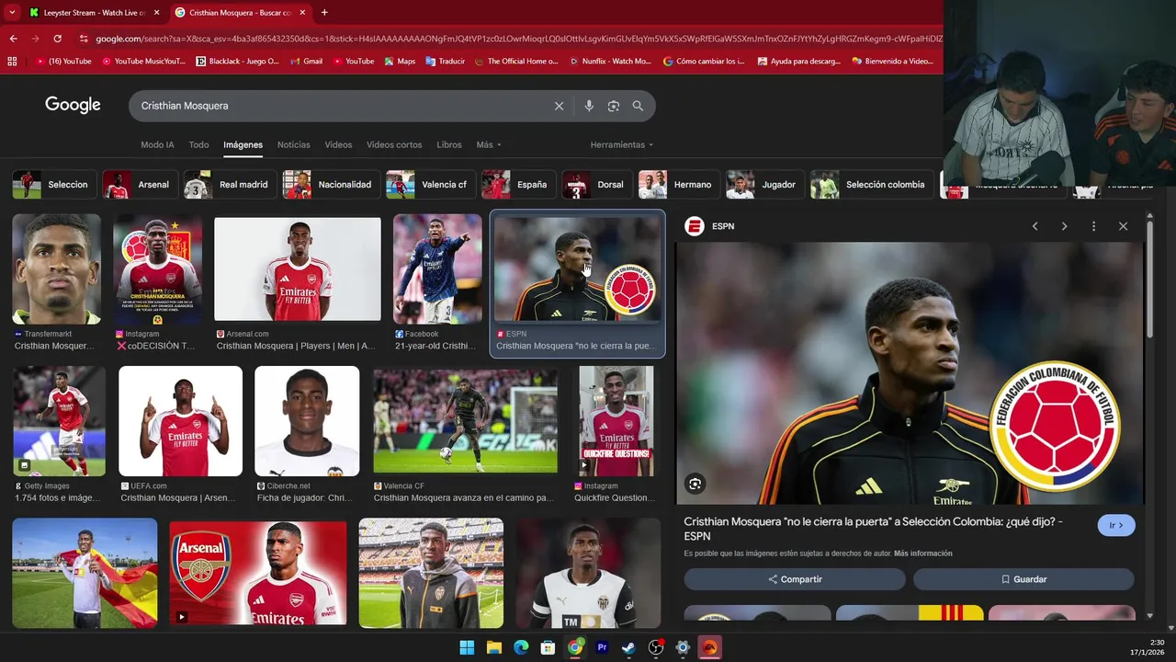Search inside image with Lens overlay icon

[x=695, y=484]
